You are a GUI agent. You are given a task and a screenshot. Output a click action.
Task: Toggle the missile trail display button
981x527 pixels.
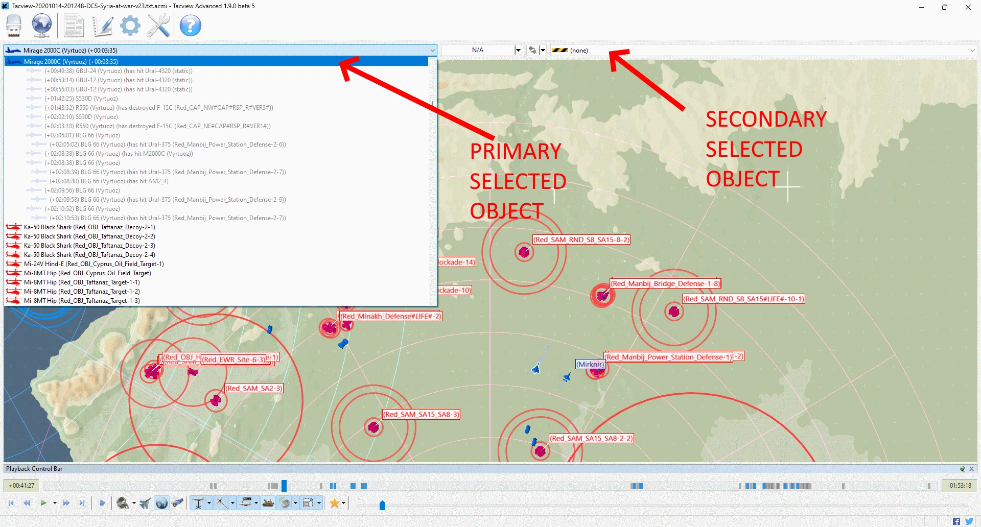click(222, 503)
